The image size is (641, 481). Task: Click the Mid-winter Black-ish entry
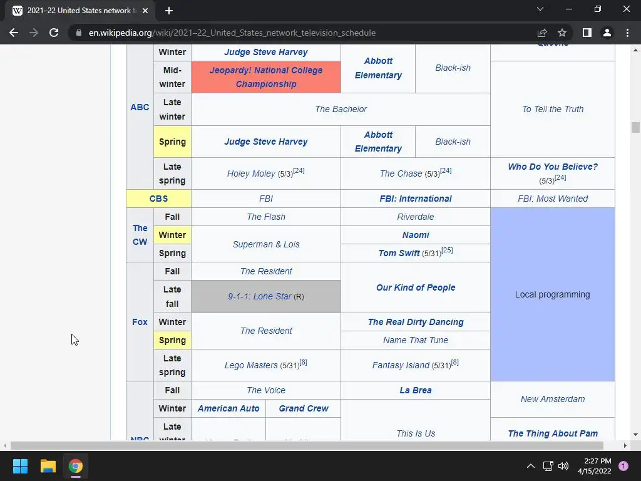tap(453, 68)
